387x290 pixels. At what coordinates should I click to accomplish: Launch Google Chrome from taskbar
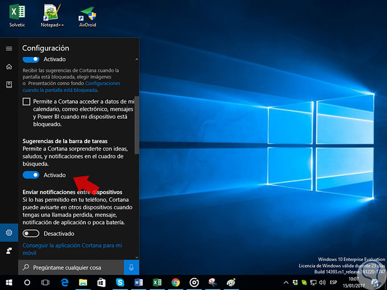tap(175, 283)
